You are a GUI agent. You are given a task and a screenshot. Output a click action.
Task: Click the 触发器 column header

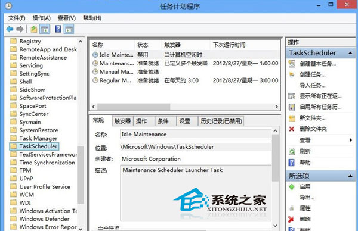coord(186,45)
